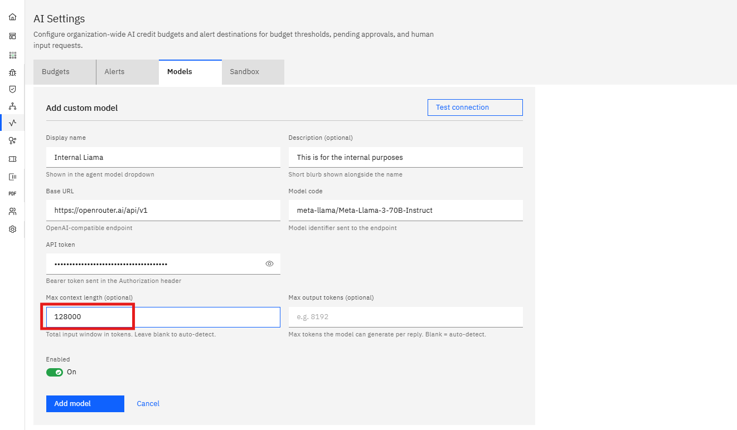Viewport: 737px width, 430px height.
Task: Switch to the Sandbox tab
Action: click(253, 72)
